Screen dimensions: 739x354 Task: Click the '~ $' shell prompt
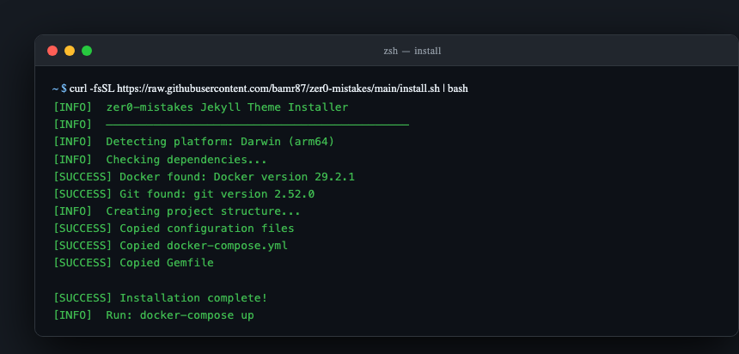coord(59,88)
